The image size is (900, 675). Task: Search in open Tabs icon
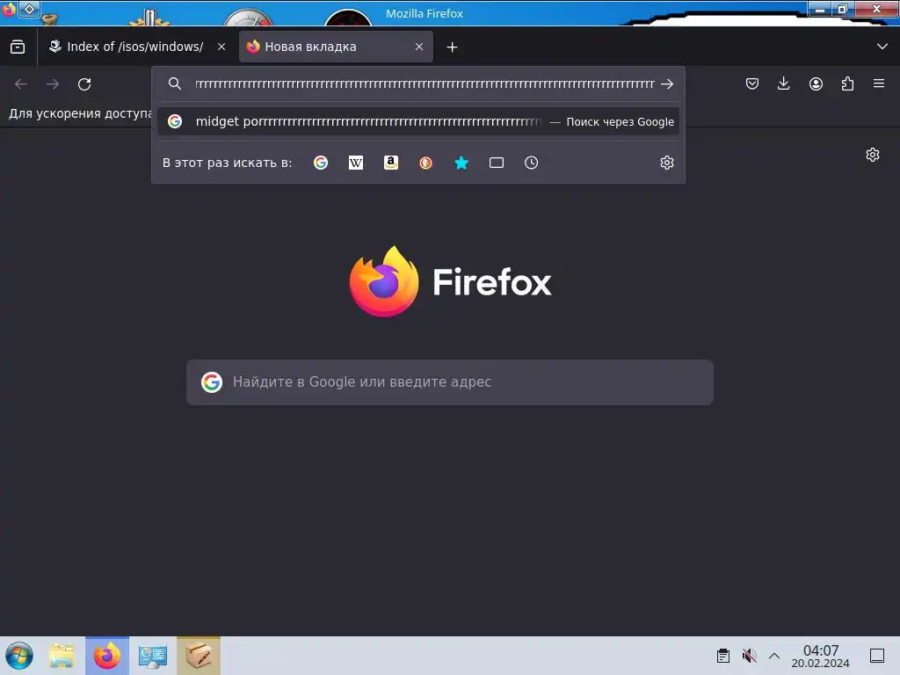(497, 163)
